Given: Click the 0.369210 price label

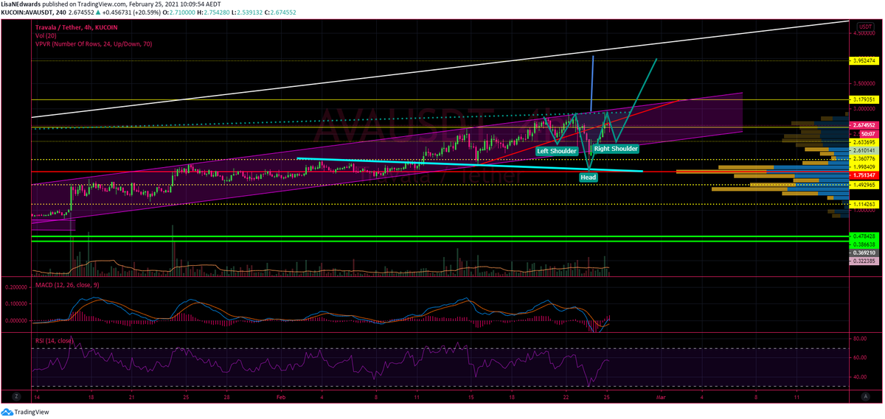Looking at the screenshot, I should 863,252.
